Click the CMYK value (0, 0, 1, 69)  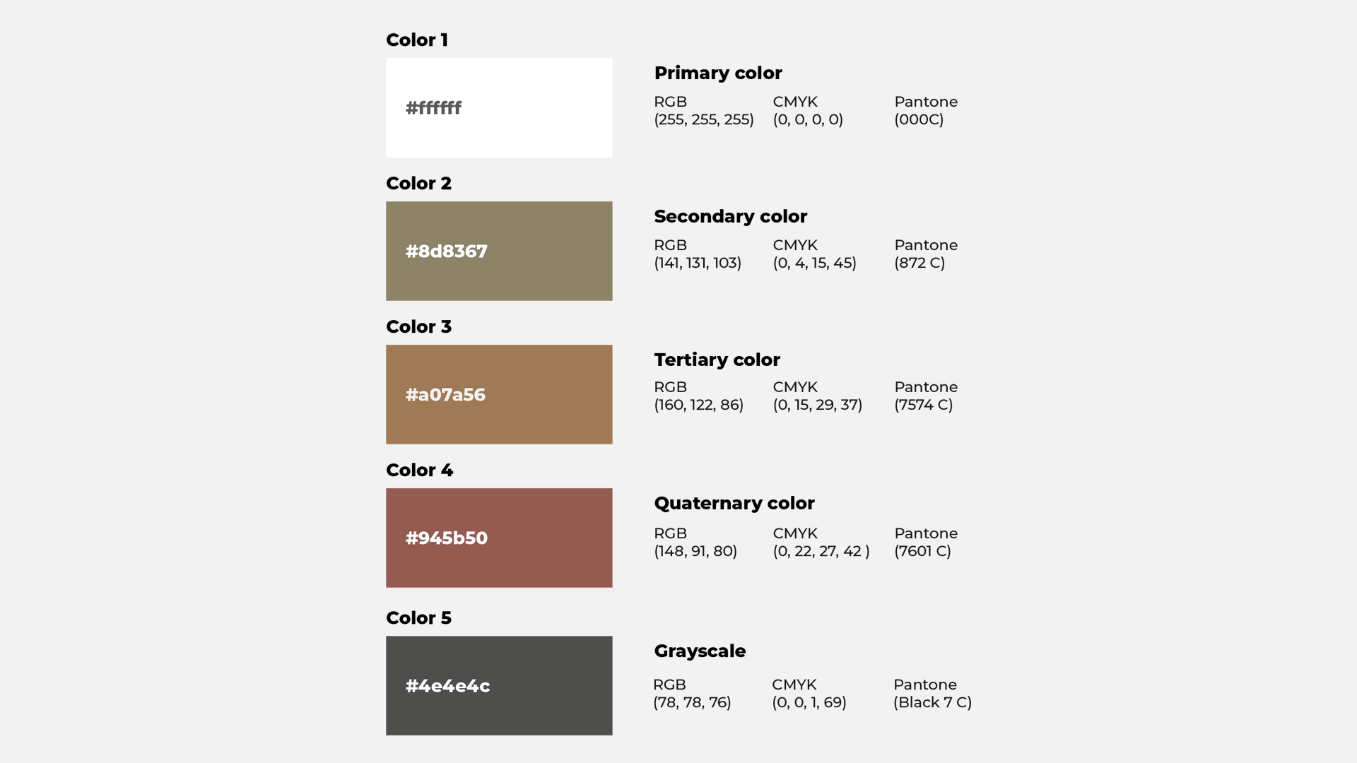[809, 702]
